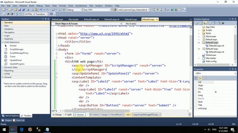Select the UpdateProgress toolbox control

[17, 64]
